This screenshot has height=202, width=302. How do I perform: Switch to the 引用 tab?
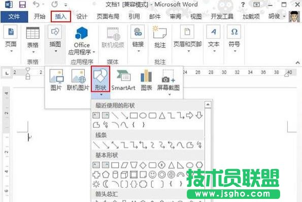[x=134, y=17]
